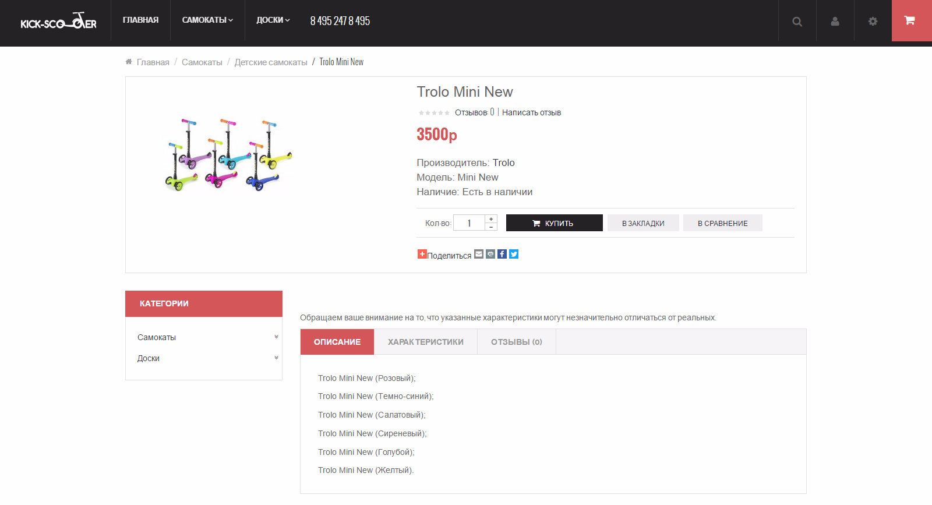Open the Trolo manufacturer link
Image resolution: width=932 pixels, height=505 pixels.
(x=504, y=163)
